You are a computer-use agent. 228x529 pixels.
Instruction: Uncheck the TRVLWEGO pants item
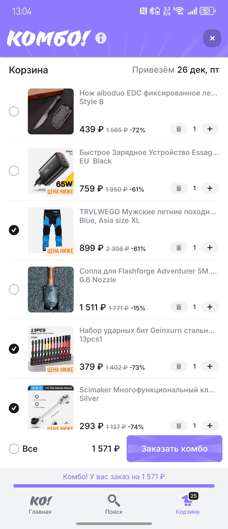(14, 230)
